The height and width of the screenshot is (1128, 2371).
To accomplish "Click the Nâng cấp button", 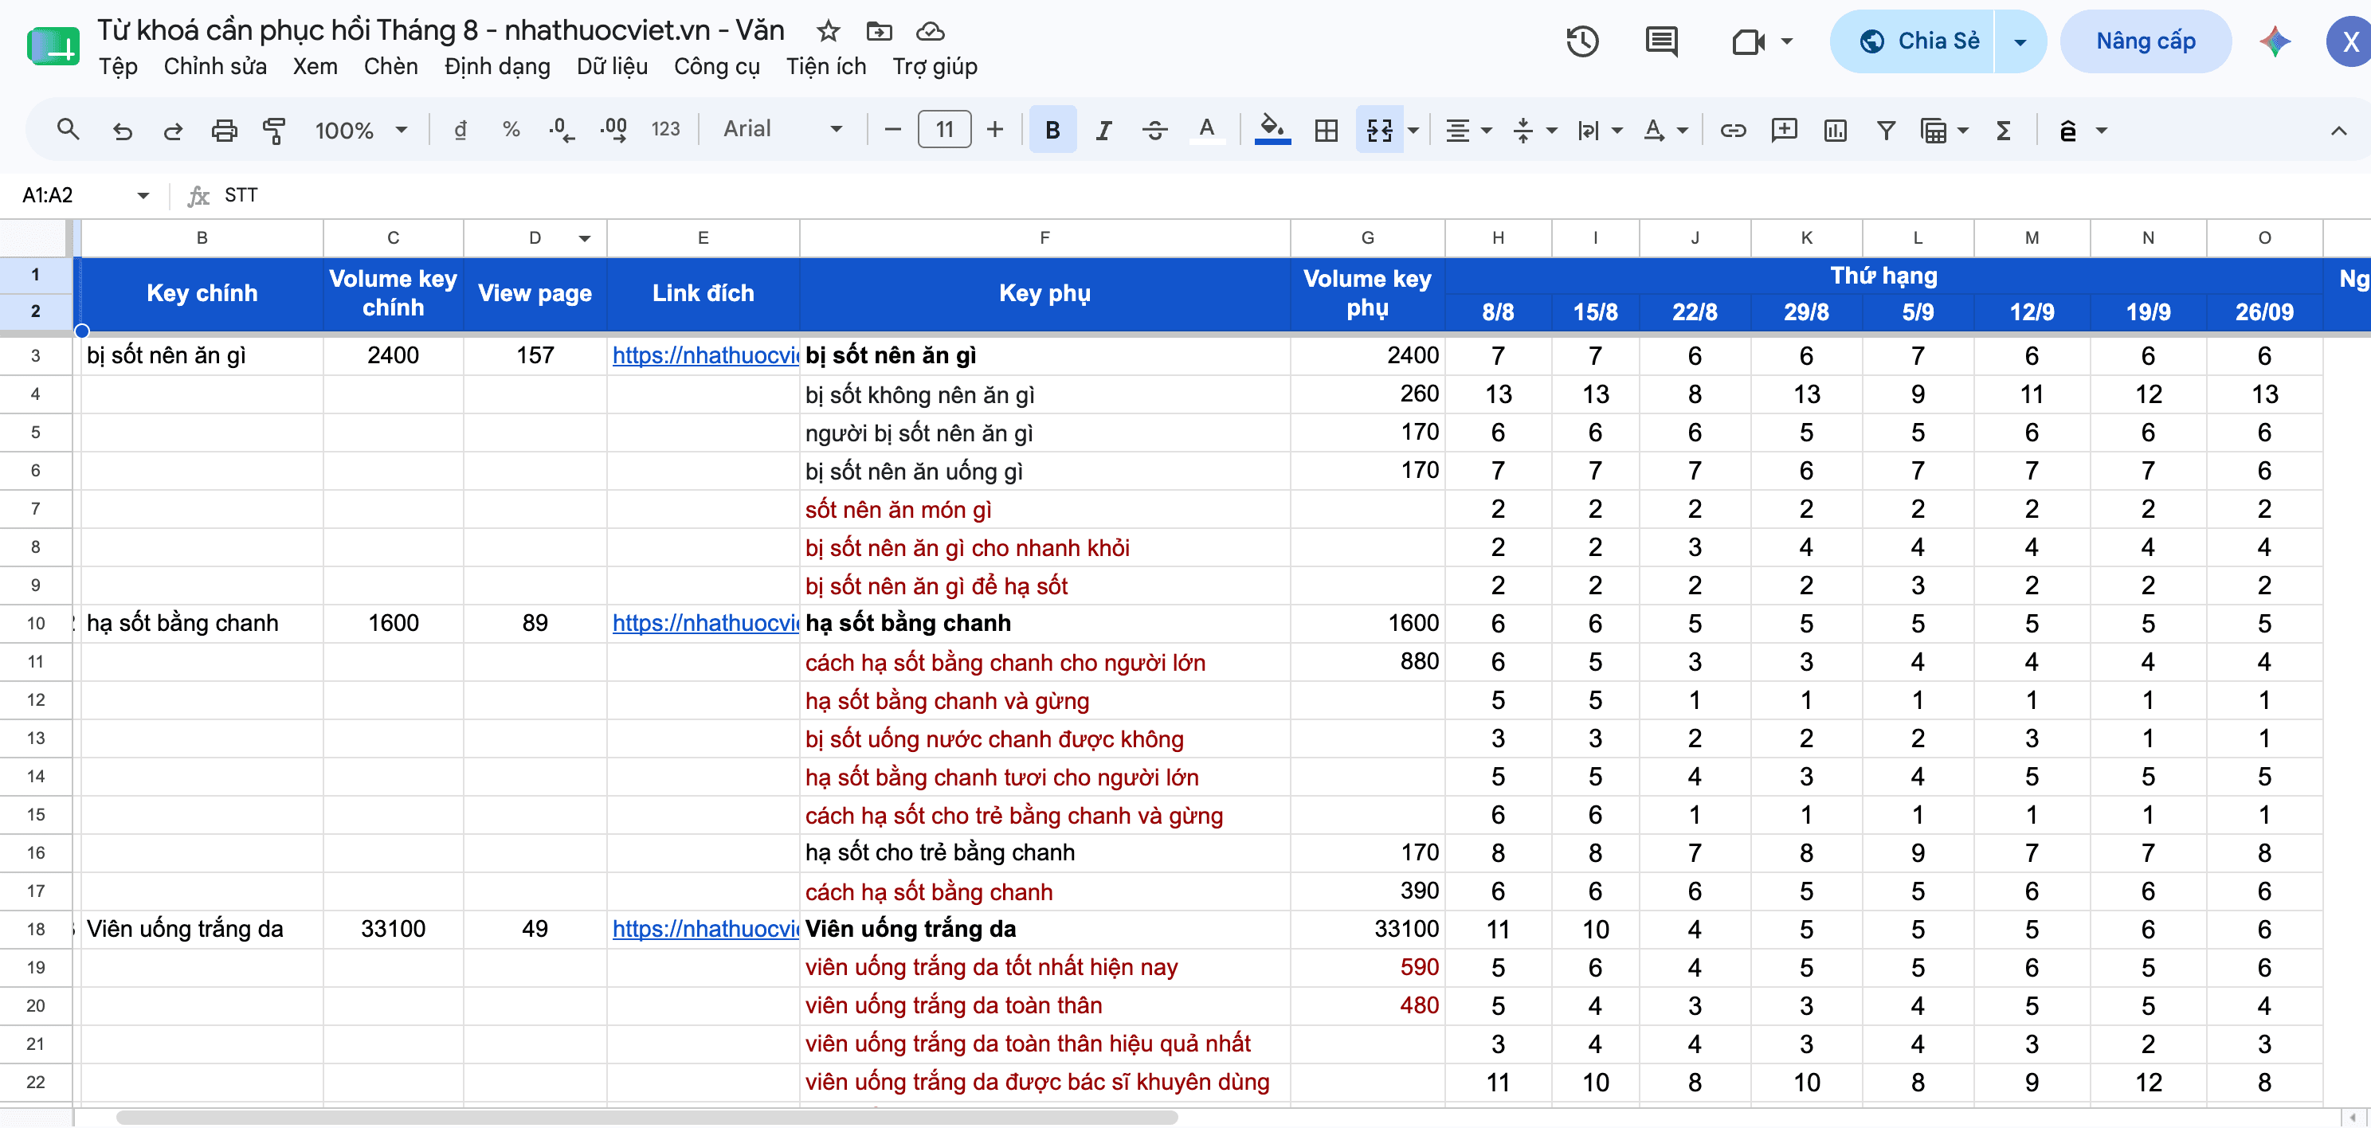I will pos(2145,41).
